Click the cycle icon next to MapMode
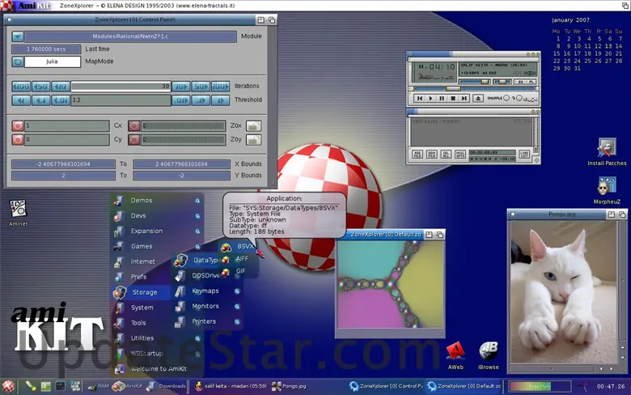Image resolution: width=631 pixels, height=395 pixels. [17, 62]
